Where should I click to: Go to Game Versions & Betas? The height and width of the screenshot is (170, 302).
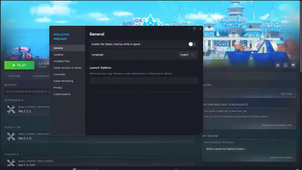coord(67,68)
